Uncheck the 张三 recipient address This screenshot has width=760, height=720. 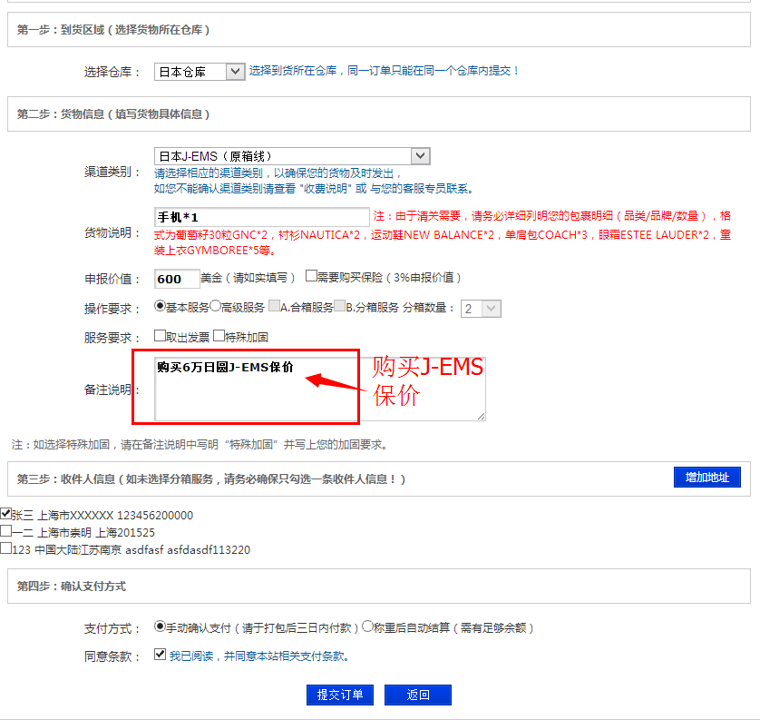6,514
